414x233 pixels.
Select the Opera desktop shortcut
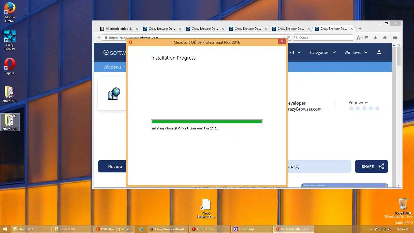10,67
